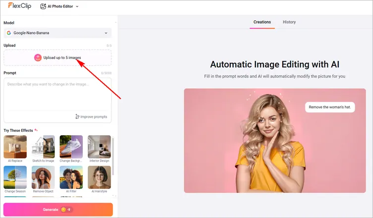Click the sparkle icon beside Try These Effects
Image resolution: width=373 pixels, height=218 pixels.
click(36, 130)
